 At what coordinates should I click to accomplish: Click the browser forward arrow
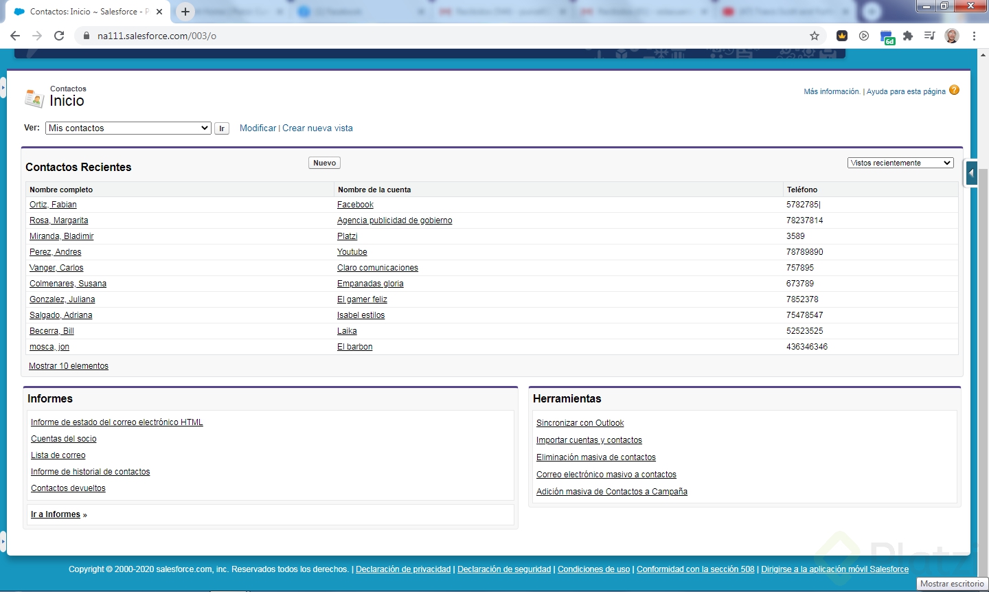pyautogui.click(x=37, y=36)
